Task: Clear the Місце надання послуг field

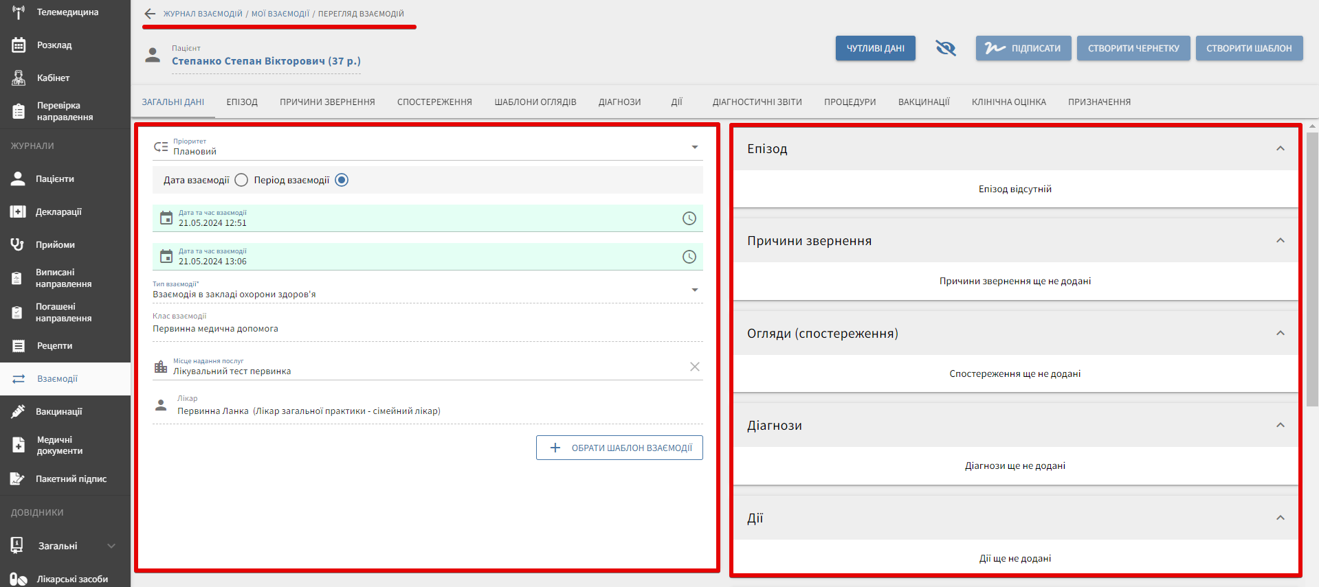Action: (694, 367)
